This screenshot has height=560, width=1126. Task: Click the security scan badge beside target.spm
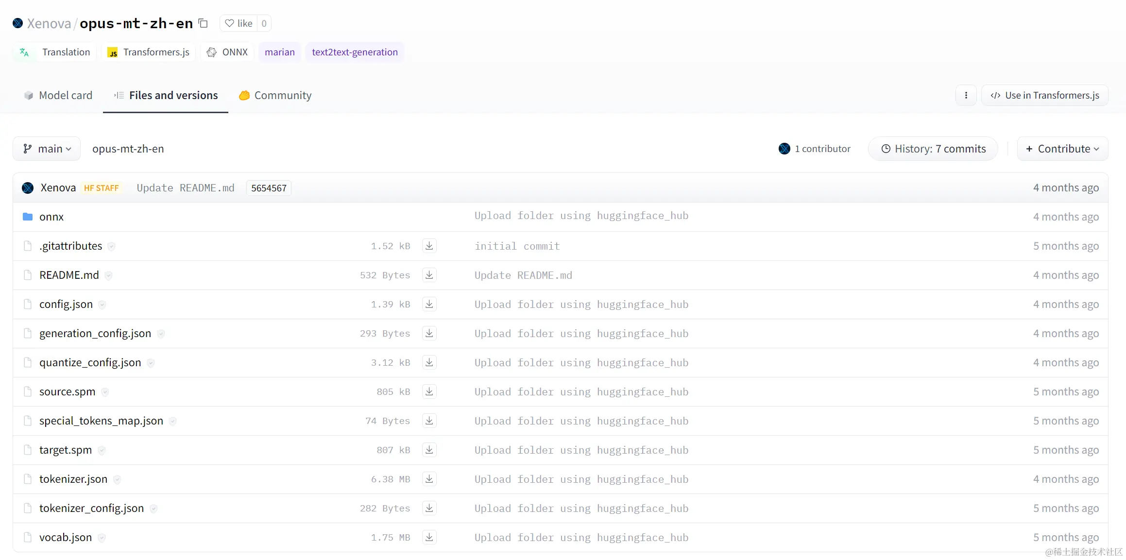(102, 450)
